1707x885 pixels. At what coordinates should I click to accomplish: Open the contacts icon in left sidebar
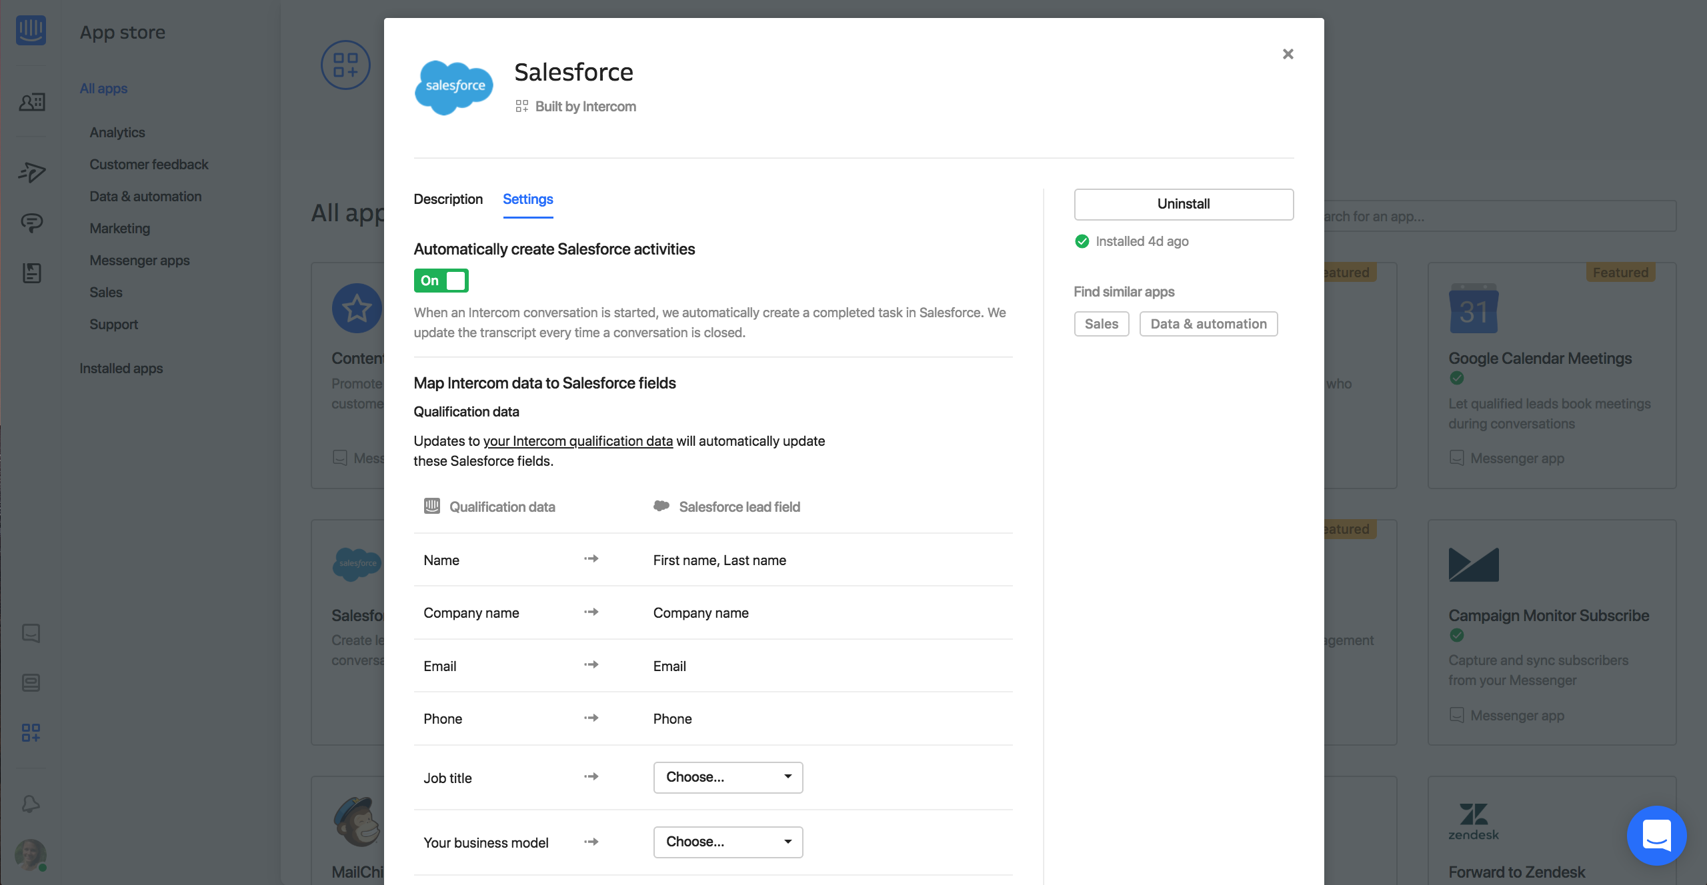[x=31, y=102]
